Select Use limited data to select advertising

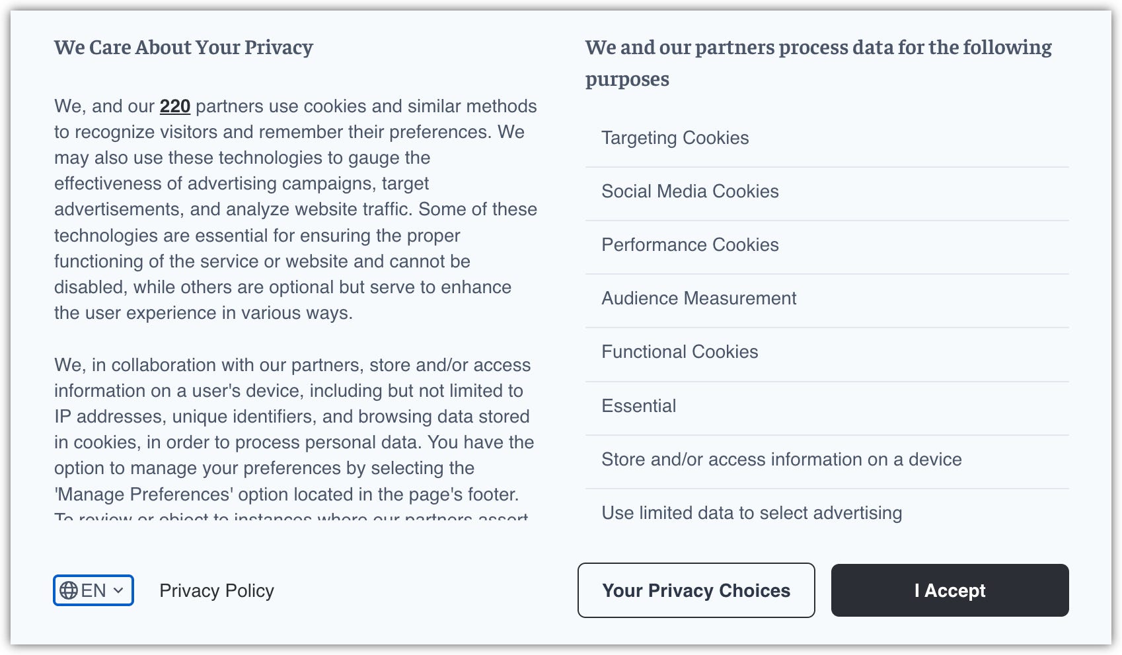pos(751,513)
